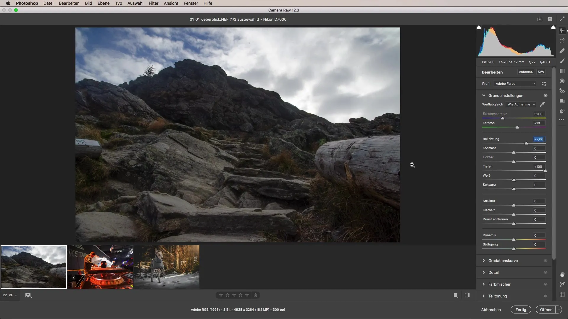The height and width of the screenshot is (319, 568).
Task: Open the Presets panel icon
Action: (x=562, y=111)
